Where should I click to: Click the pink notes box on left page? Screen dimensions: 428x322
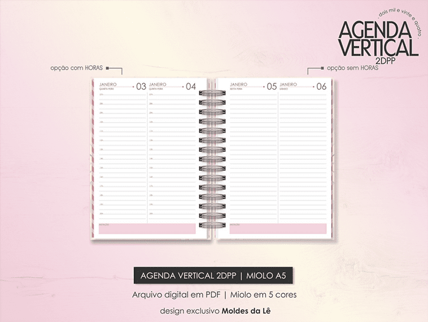tap(147, 228)
